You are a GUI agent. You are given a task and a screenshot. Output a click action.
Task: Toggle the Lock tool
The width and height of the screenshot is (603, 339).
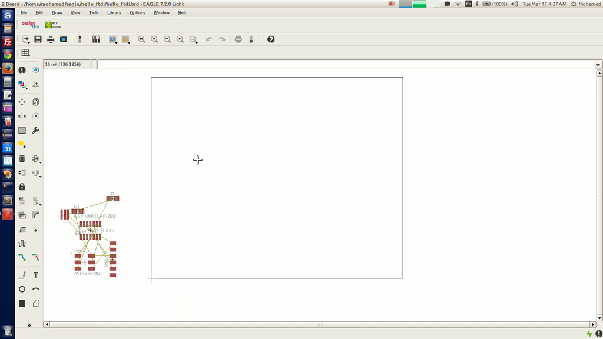tap(22, 187)
